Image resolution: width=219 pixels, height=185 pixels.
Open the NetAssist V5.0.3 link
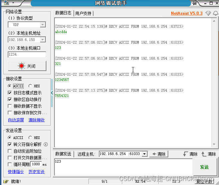[187, 13]
